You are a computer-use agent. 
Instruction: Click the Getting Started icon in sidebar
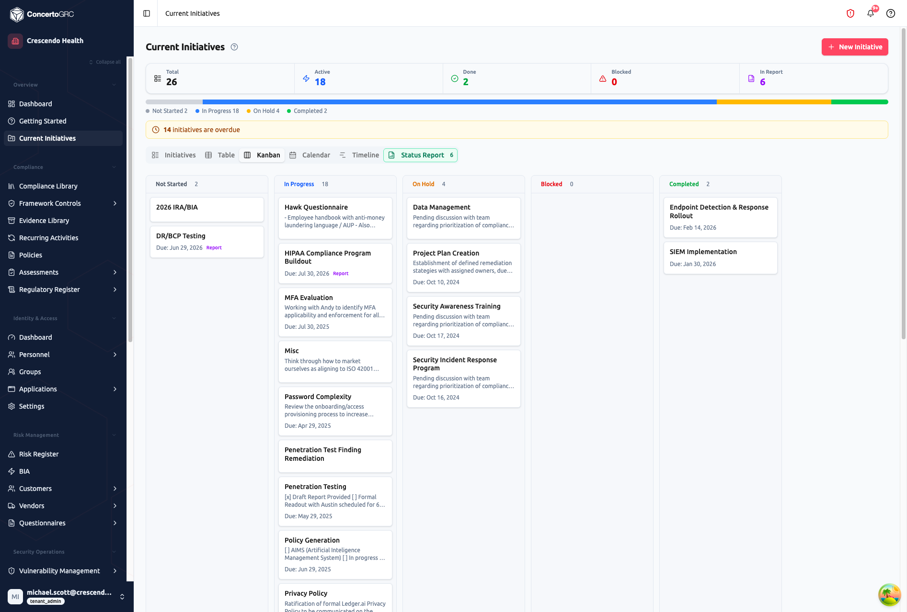(x=11, y=121)
